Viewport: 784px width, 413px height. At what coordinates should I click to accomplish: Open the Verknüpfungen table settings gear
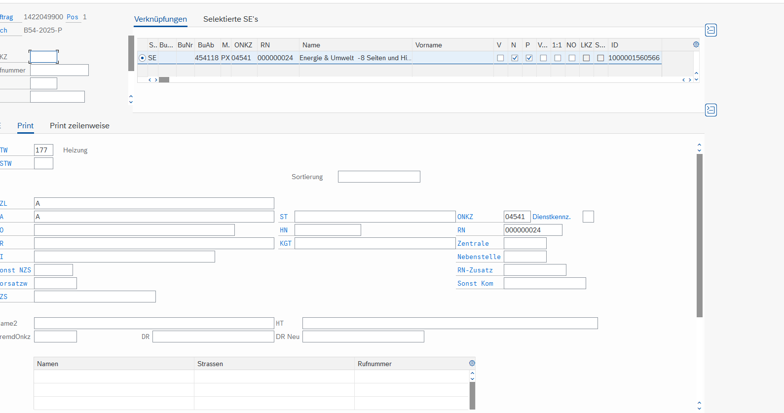point(696,44)
